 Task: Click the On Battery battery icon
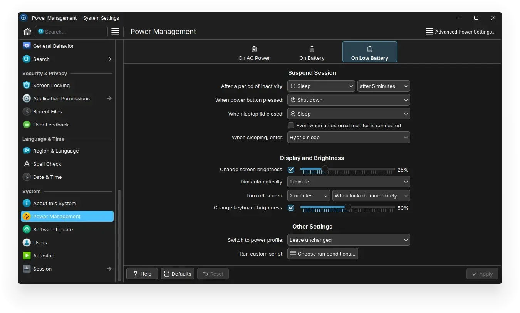click(312, 49)
